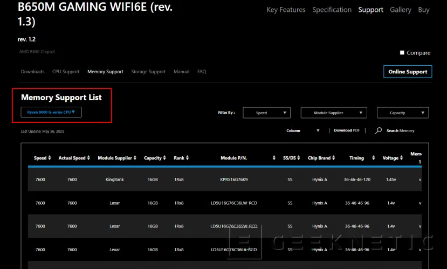Click SS value in the KingBank row

[x=290, y=180]
